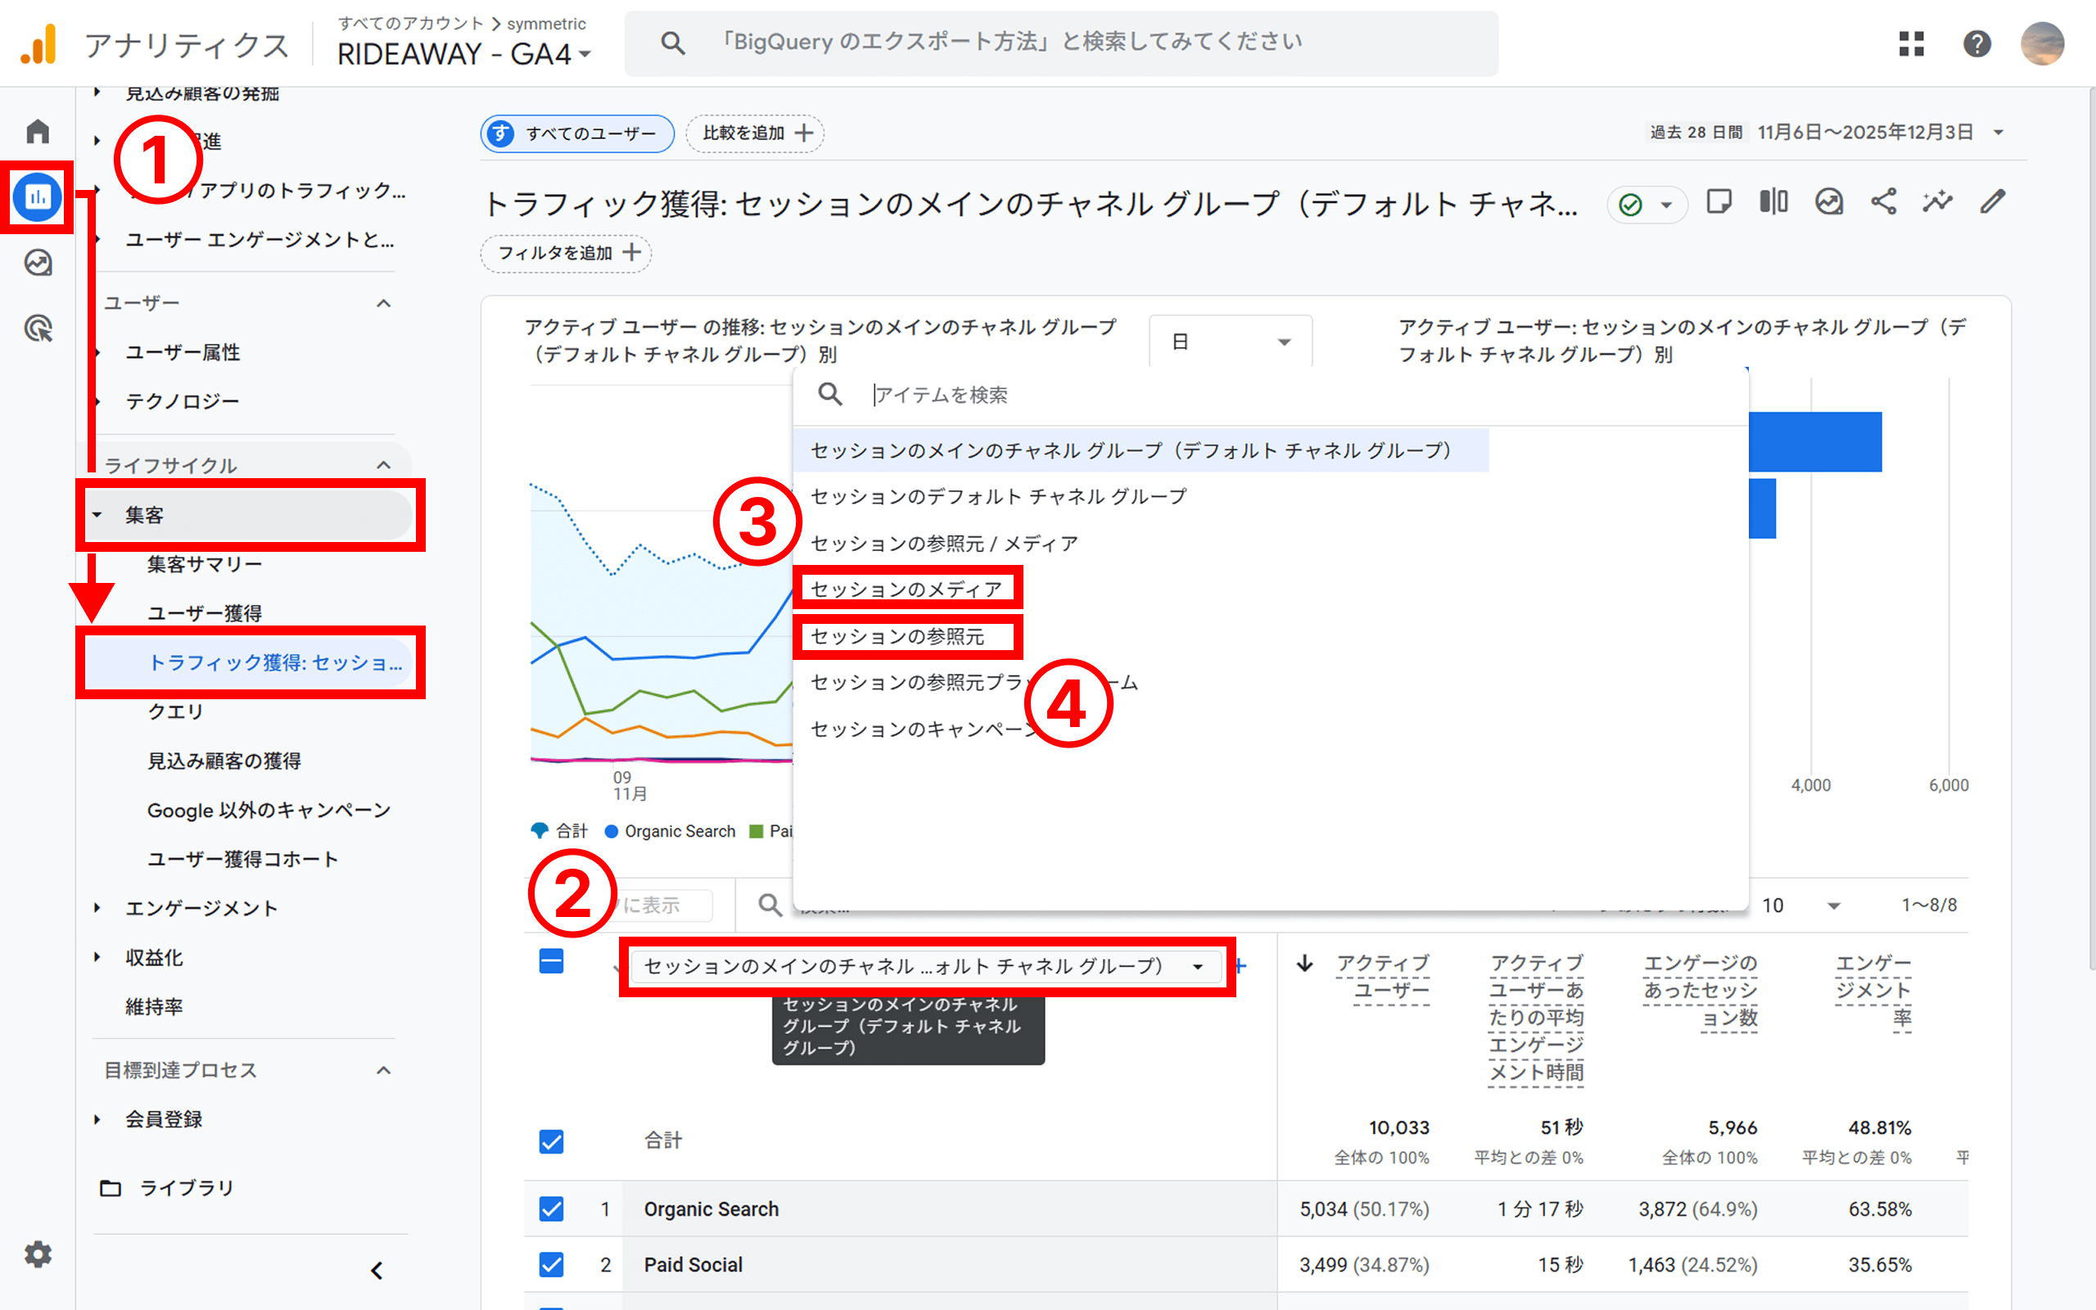Click the comparison panel icon near report title
Screen dimensions: 2096x1310
[x=1773, y=202]
